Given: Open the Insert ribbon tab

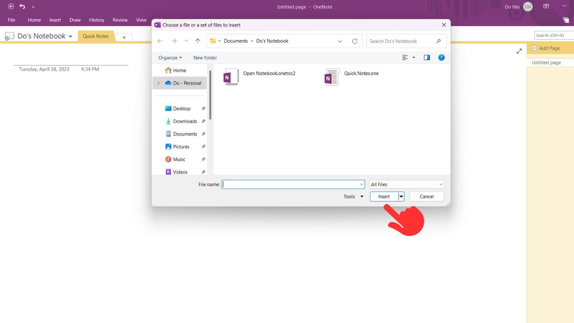Looking at the screenshot, I should (55, 20).
